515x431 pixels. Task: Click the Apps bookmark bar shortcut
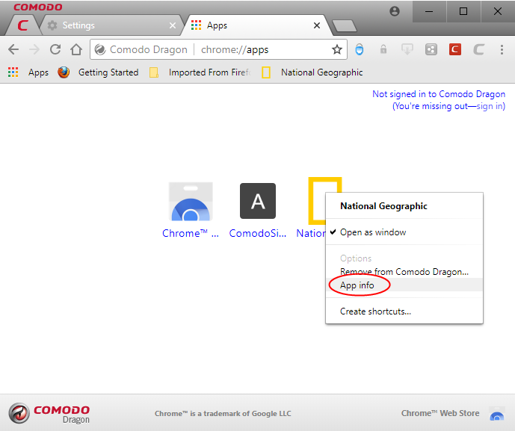coord(28,72)
